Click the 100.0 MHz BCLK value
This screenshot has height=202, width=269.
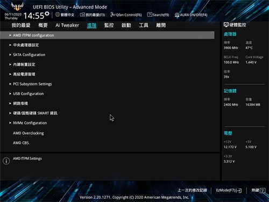click(231, 62)
